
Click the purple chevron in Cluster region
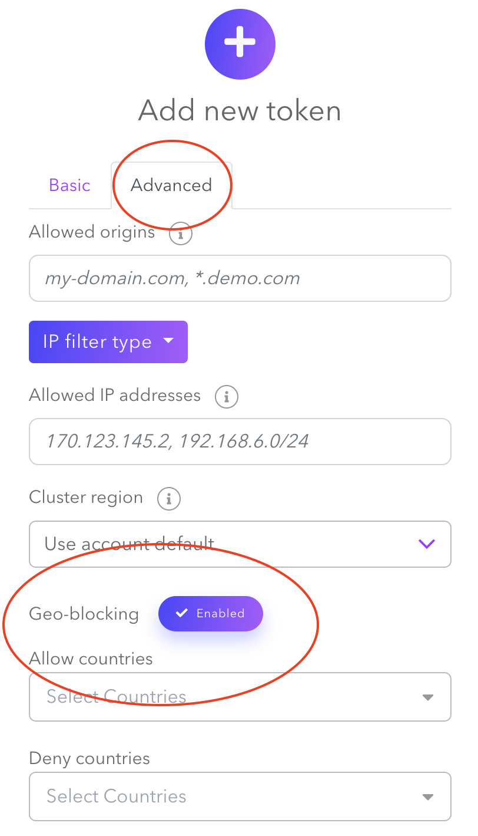click(426, 544)
